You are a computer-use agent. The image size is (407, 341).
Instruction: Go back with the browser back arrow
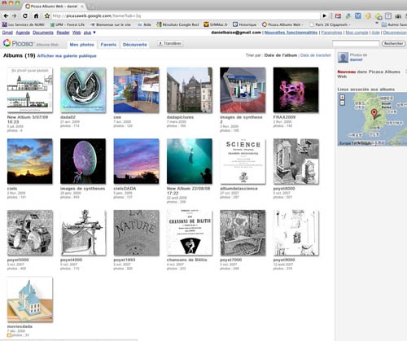(x=6, y=15)
